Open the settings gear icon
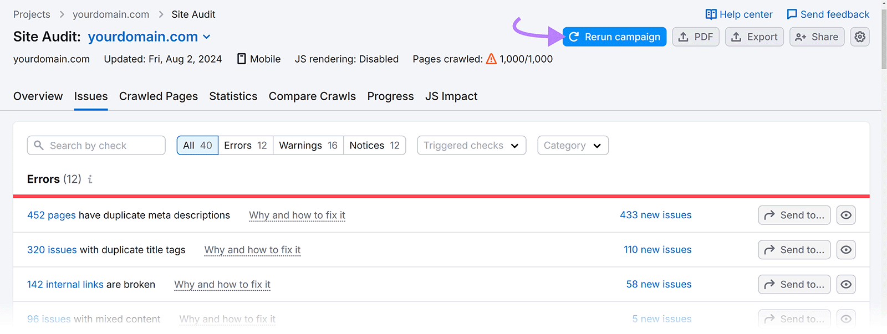Image resolution: width=887 pixels, height=334 pixels. tap(860, 37)
